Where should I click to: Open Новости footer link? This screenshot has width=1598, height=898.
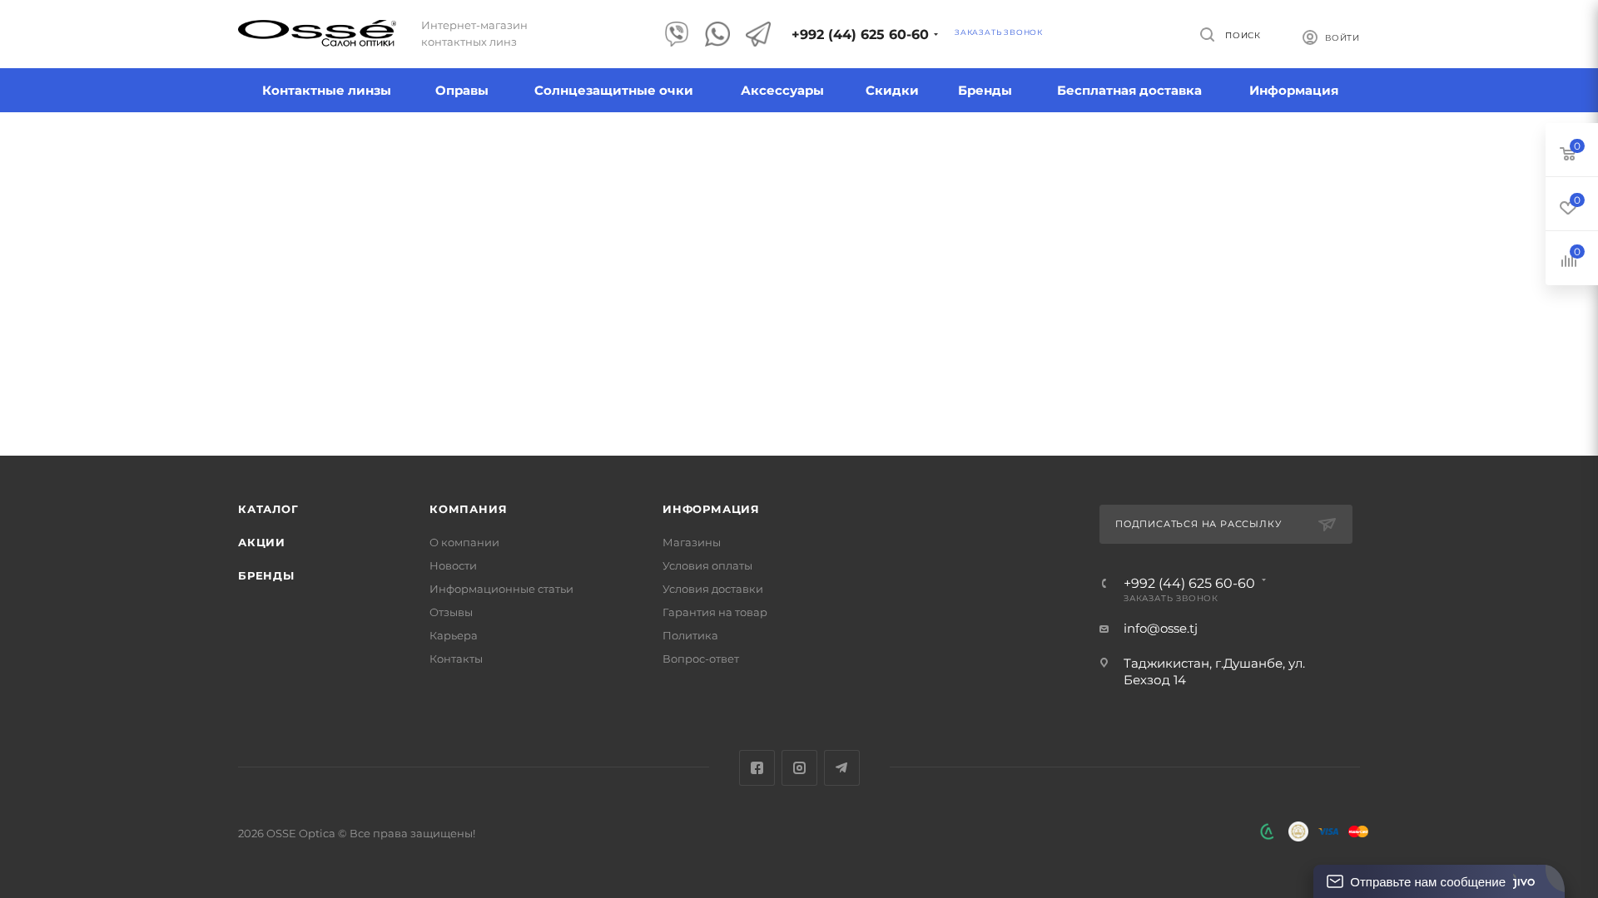[453, 565]
